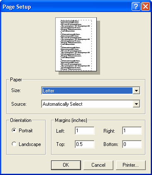The width and height of the screenshot is (152, 175).
Task: Open the Printer... settings button
Action: (x=130, y=165)
